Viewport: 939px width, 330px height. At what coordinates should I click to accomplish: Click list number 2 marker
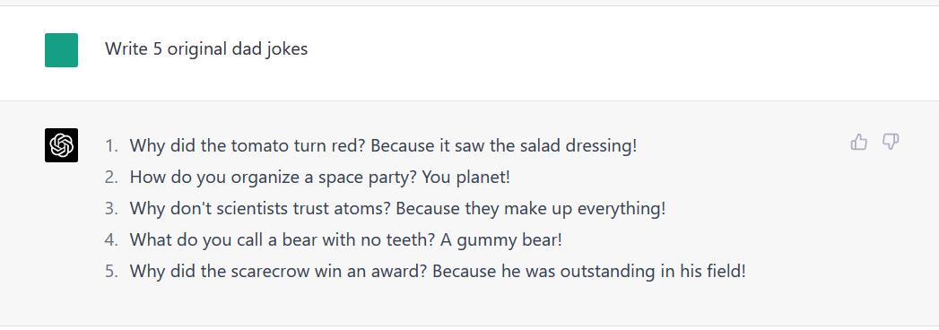pos(112,178)
